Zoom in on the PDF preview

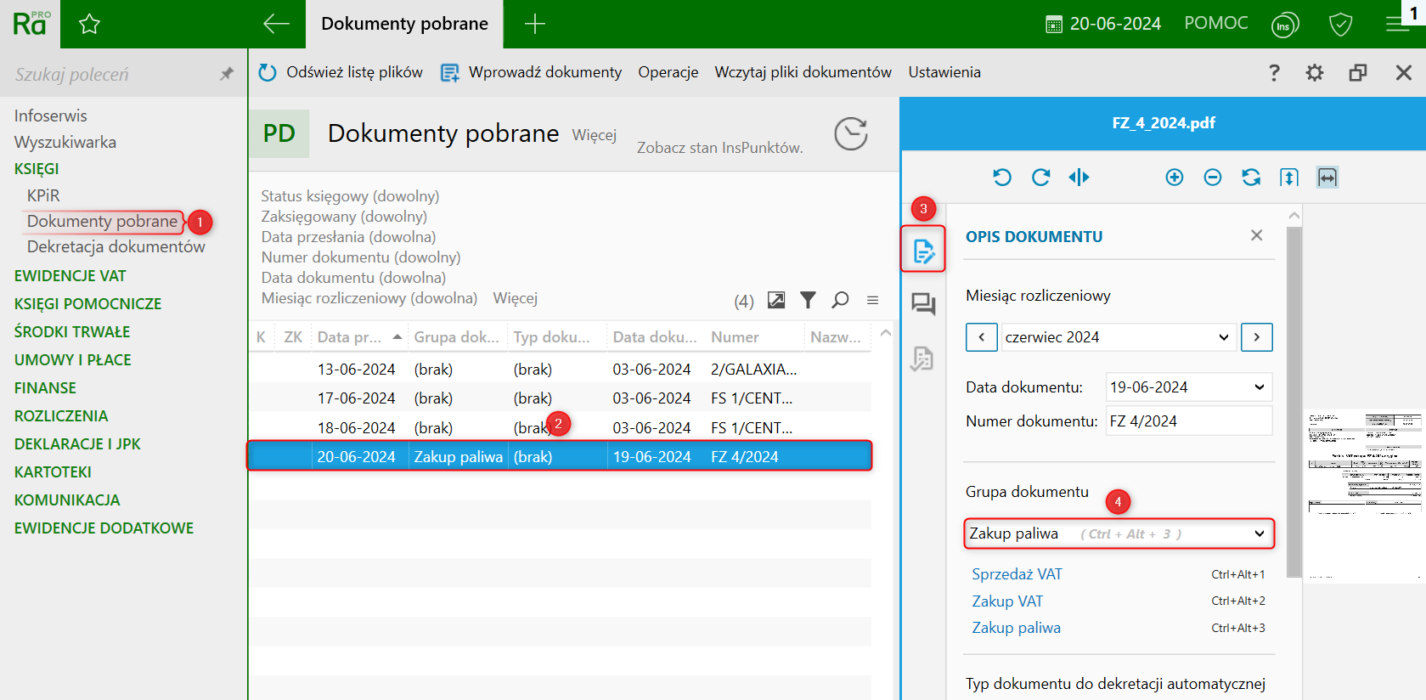(1174, 178)
